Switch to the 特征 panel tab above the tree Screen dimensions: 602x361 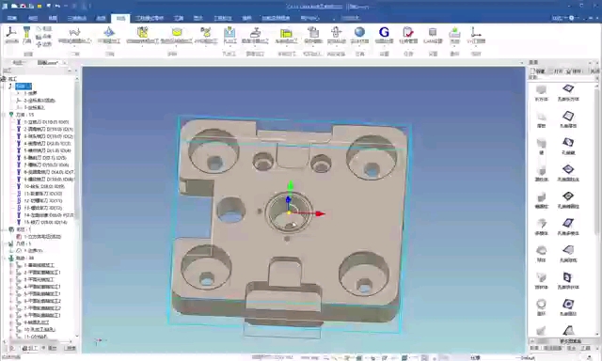tap(17, 63)
